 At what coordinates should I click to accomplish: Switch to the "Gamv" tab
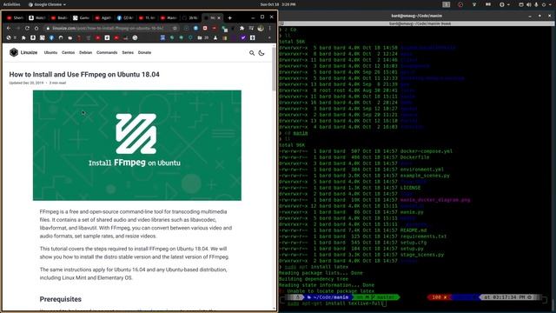click(x=81, y=17)
